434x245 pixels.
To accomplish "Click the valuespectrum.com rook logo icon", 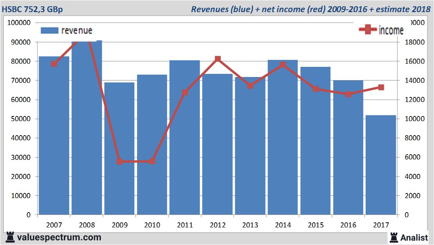I will coord(10,237).
